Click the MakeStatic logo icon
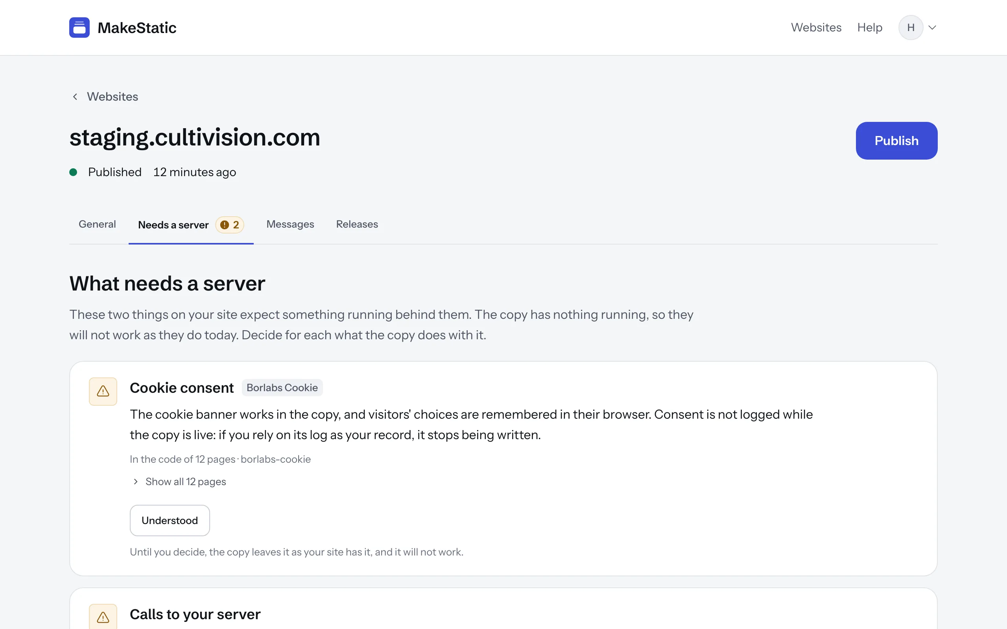Screen dimensions: 1007x629 (x=79, y=28)
